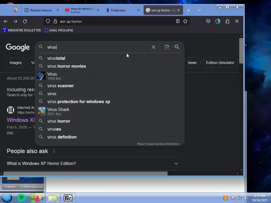Open a new tab with plus
The width and height of the screenshot is (271, 203).
[x=188, y=10]
